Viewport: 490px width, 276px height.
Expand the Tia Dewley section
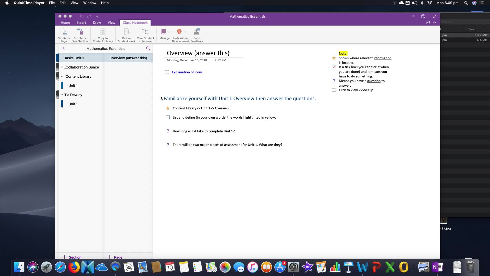click(62, 95)
